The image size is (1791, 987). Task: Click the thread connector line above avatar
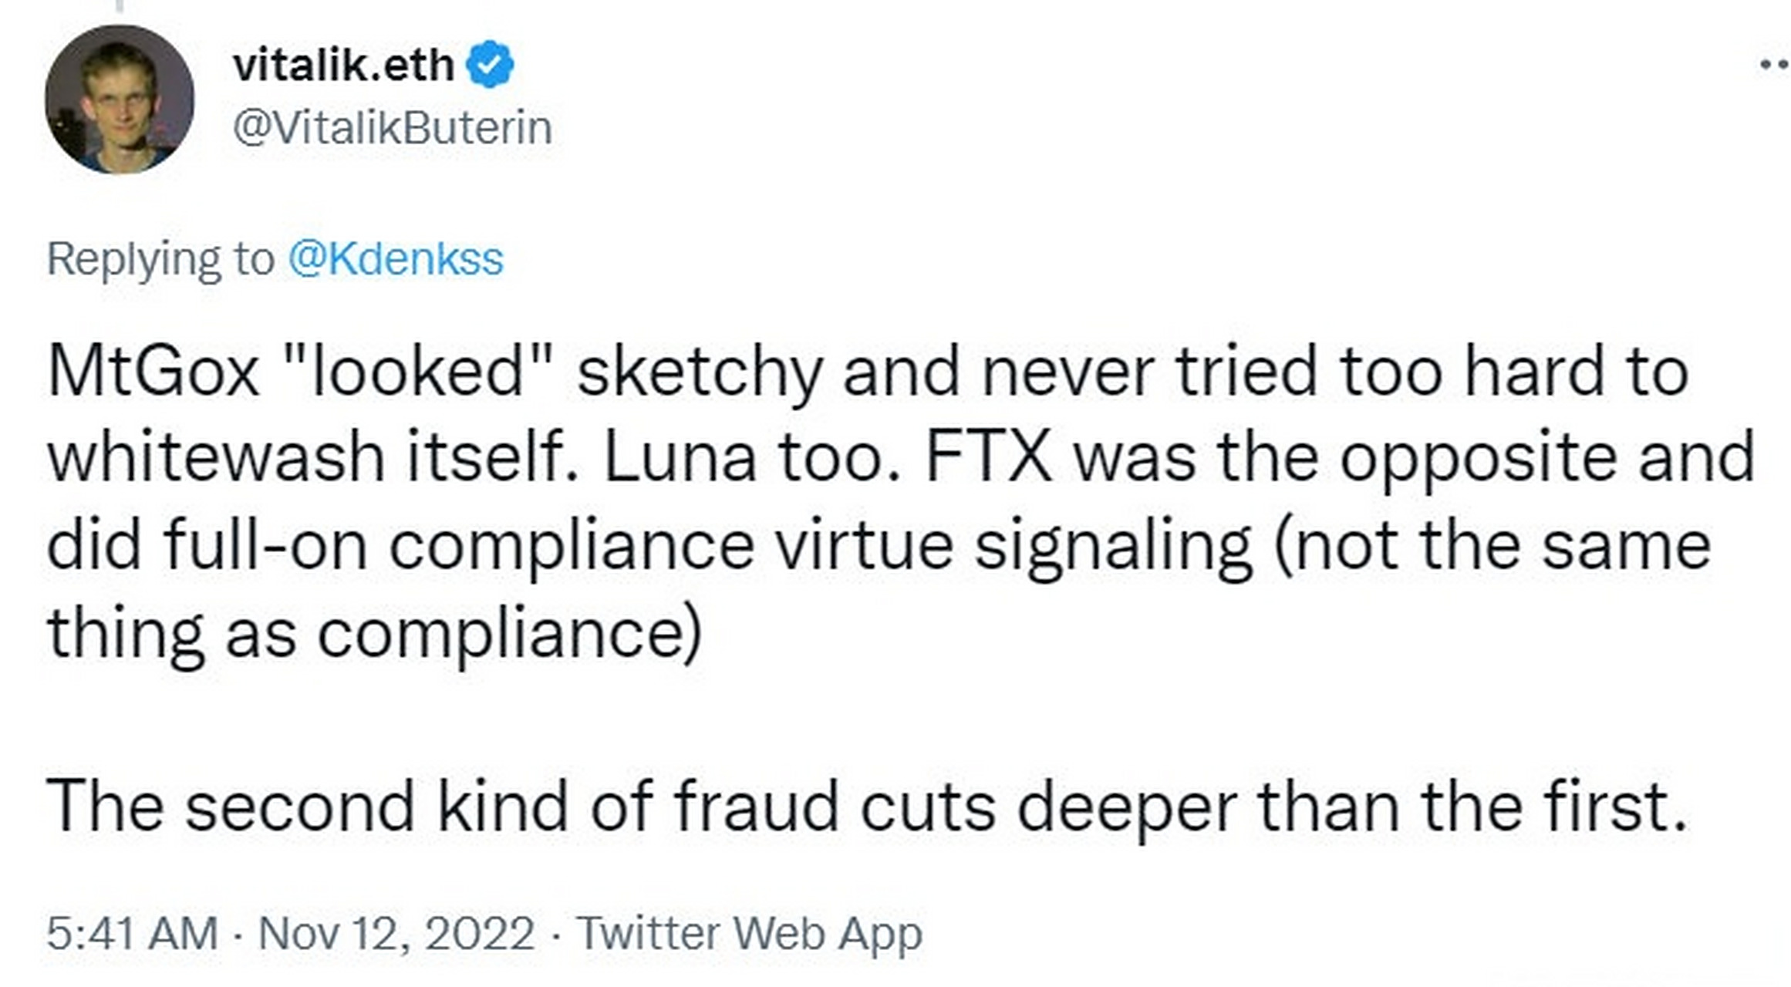point(120,5)
